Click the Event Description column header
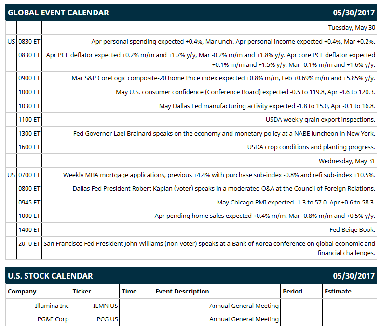This screenshot has width=381, height=331. (182, 291)
